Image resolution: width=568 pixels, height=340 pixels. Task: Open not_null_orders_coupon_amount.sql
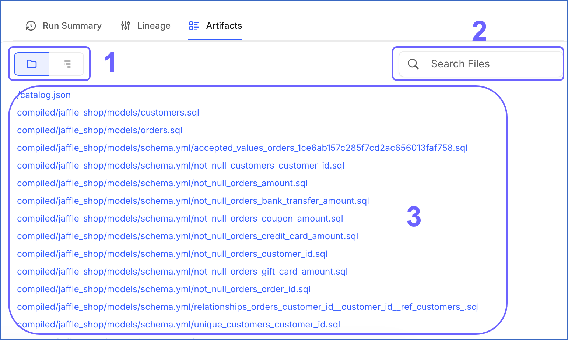pos(180,219)
